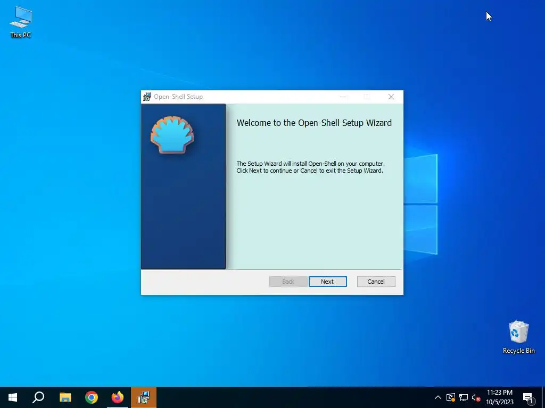Minimize the Open-Shell Setup window
The image size is (545, 408).
(x=343, y=97)
